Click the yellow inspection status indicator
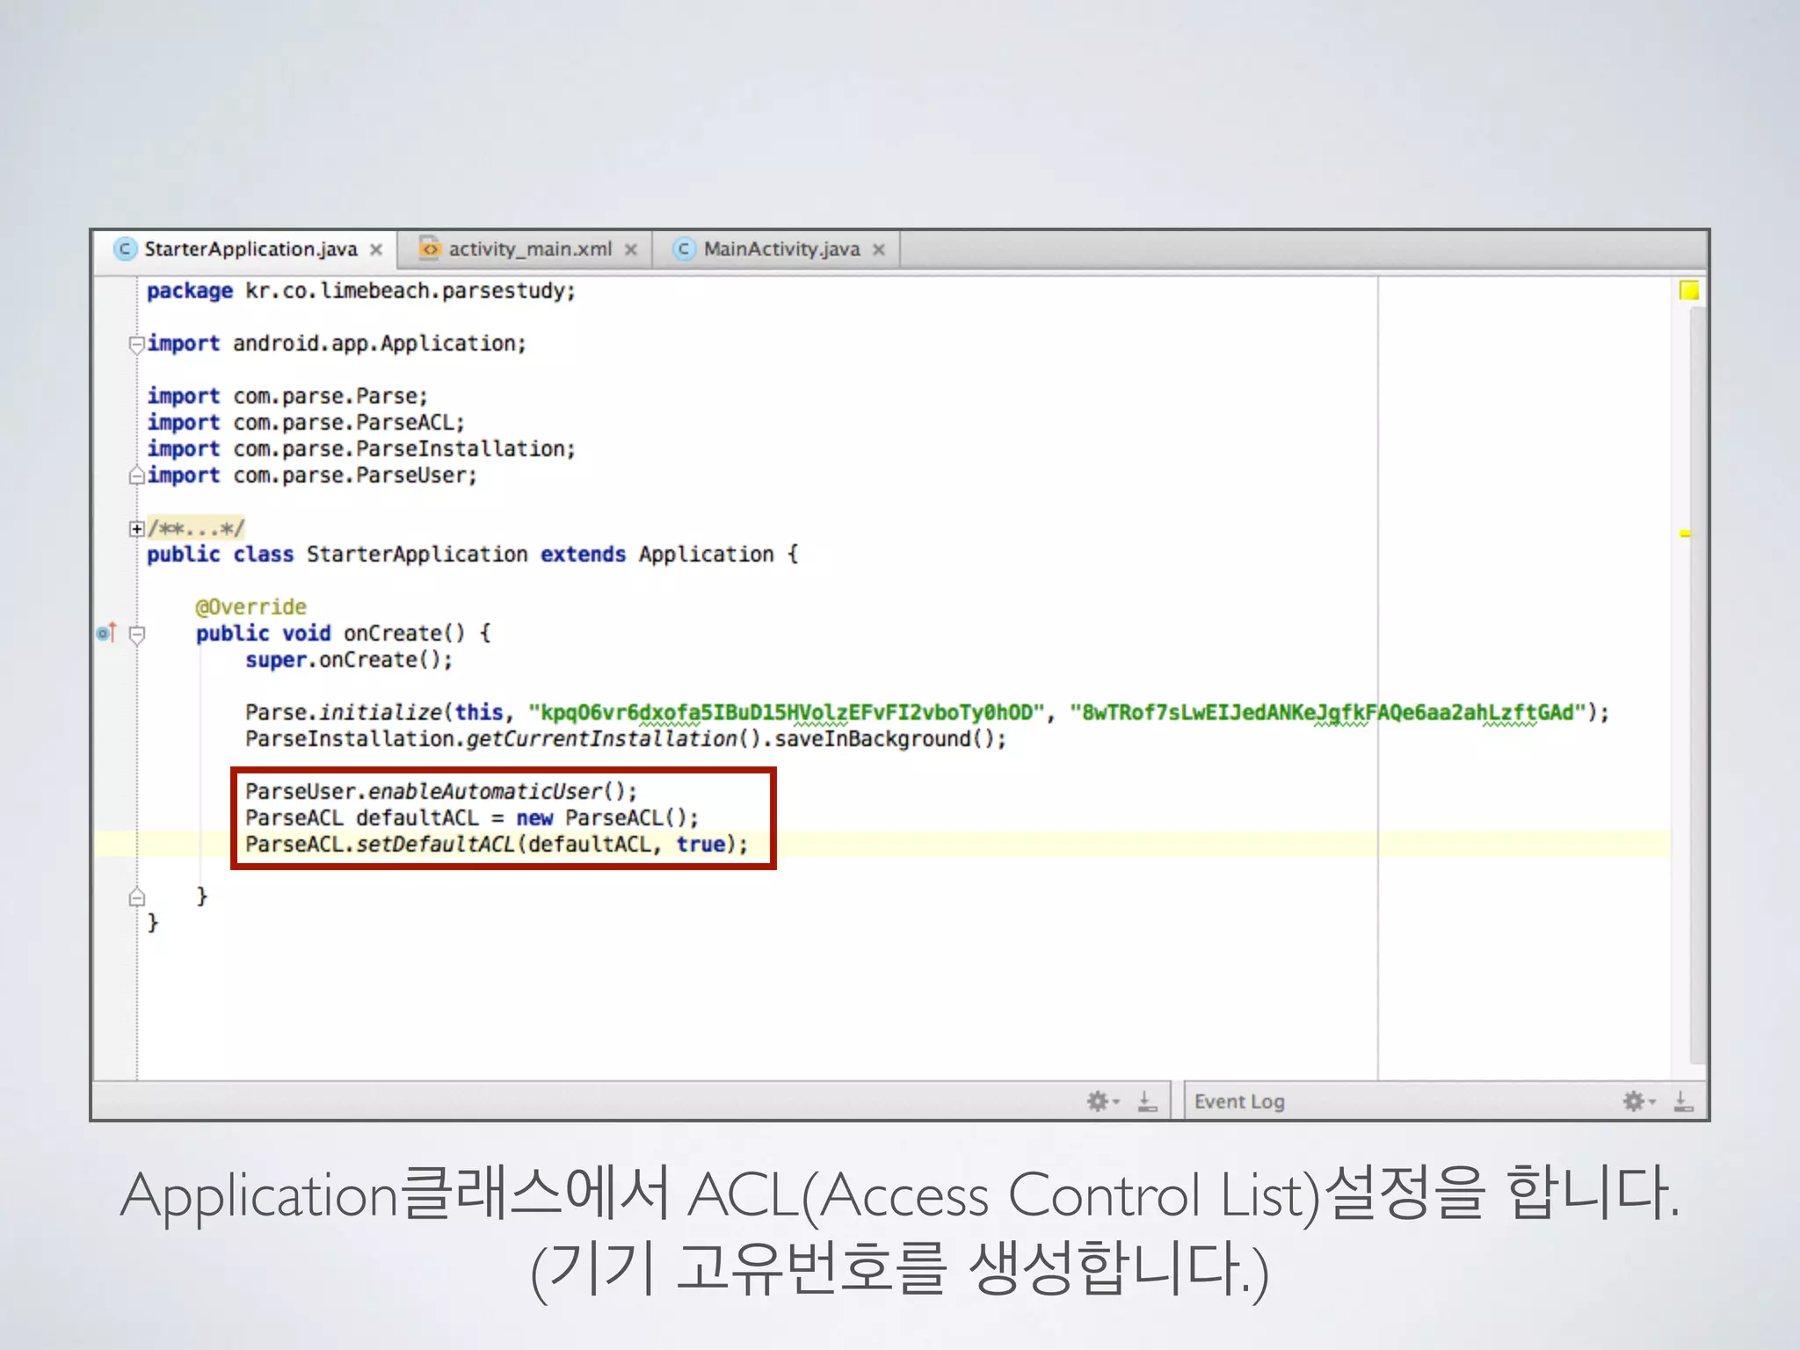 point(1689,290)
